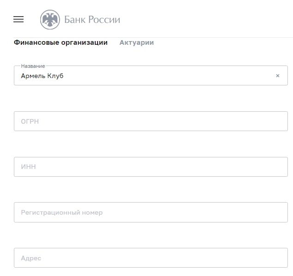Viewport: 293px width, 276px height.
Task: Click the small Название floating label
Action: click(33, 66)
